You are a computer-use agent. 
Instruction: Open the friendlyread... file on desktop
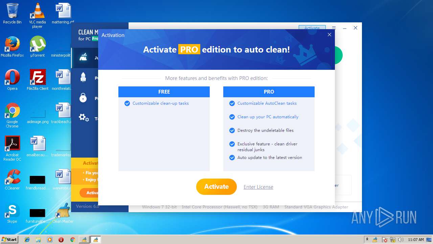tap(38, 182)
